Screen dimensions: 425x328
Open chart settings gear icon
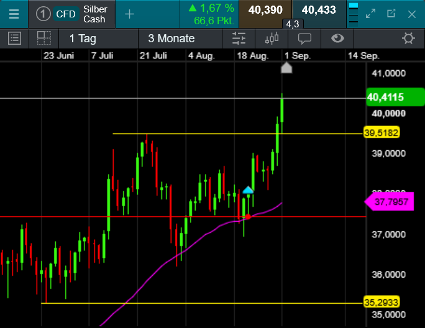point(408,39)
